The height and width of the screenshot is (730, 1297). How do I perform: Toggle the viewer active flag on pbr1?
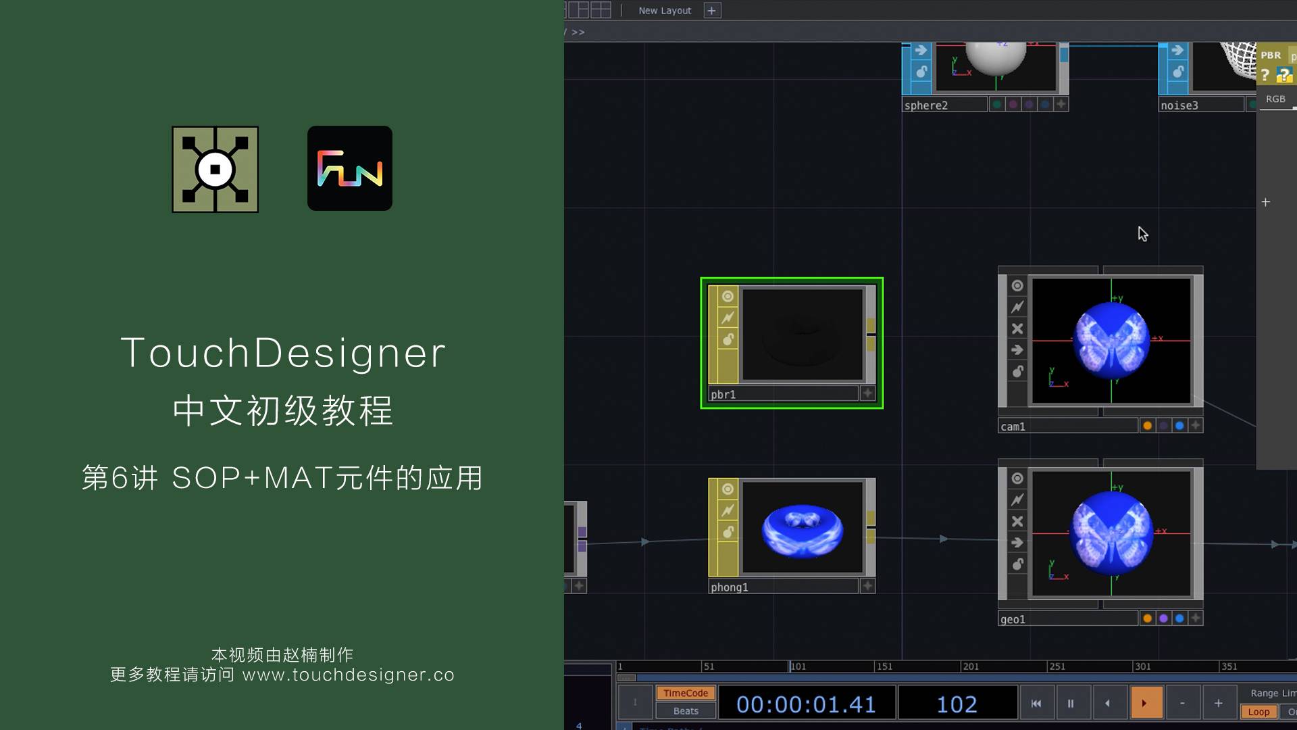[x=728, y=296]
